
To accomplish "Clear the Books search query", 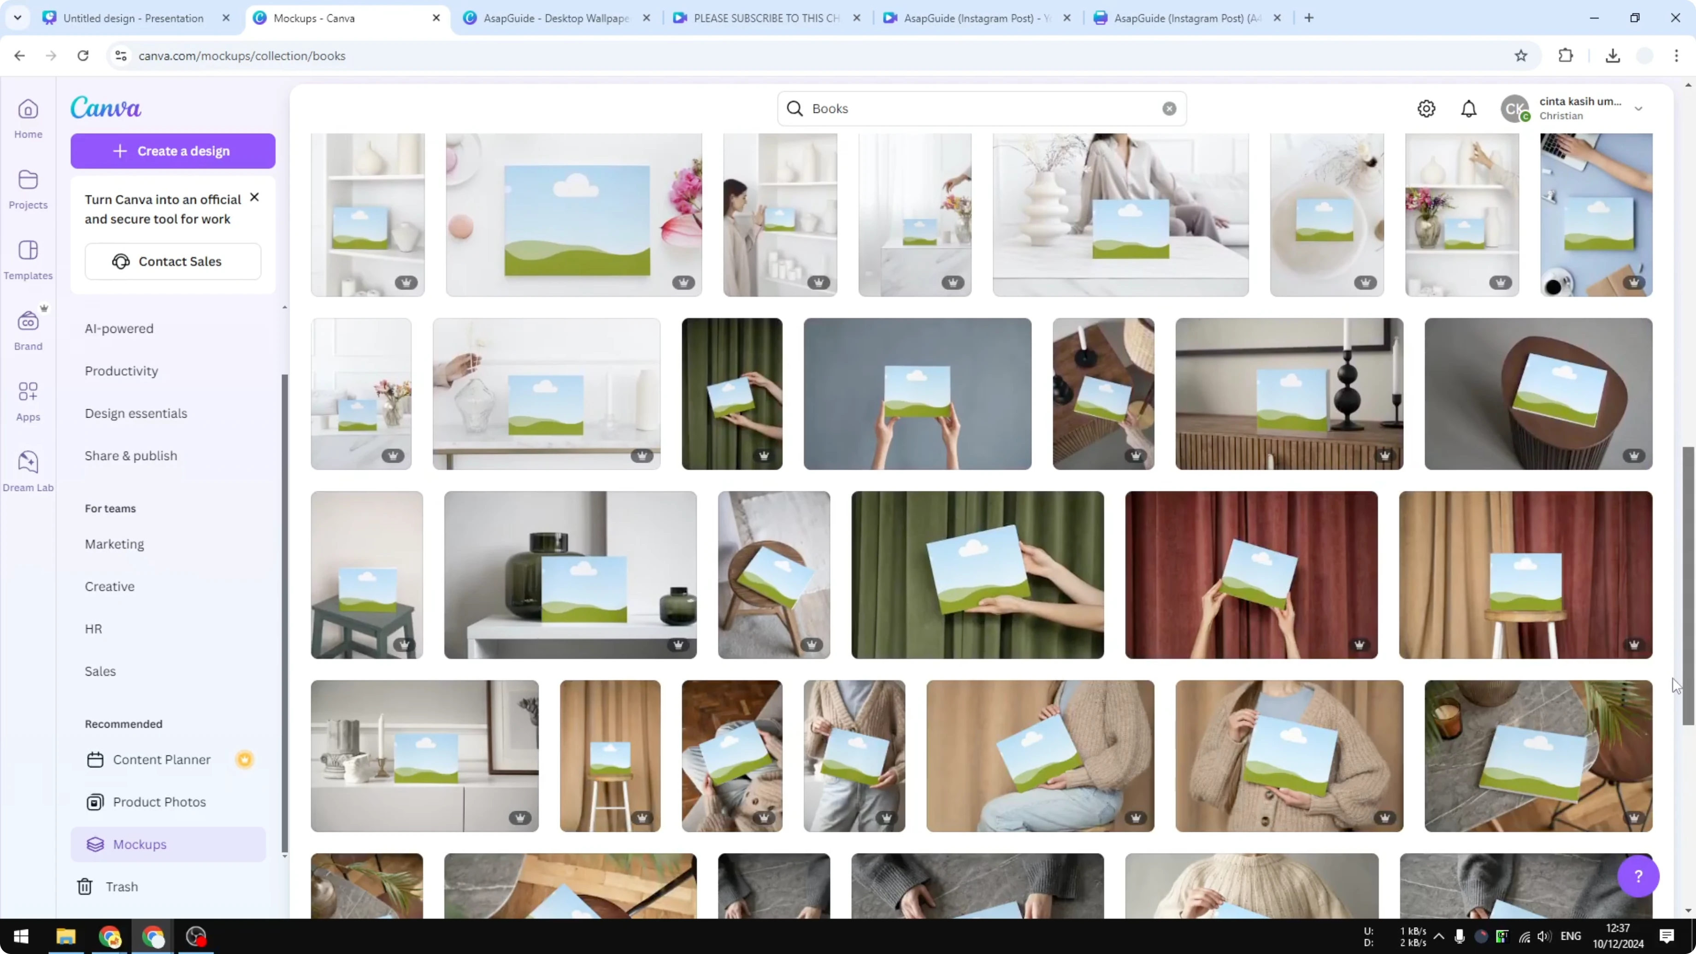I will (x=1169, y=109).
